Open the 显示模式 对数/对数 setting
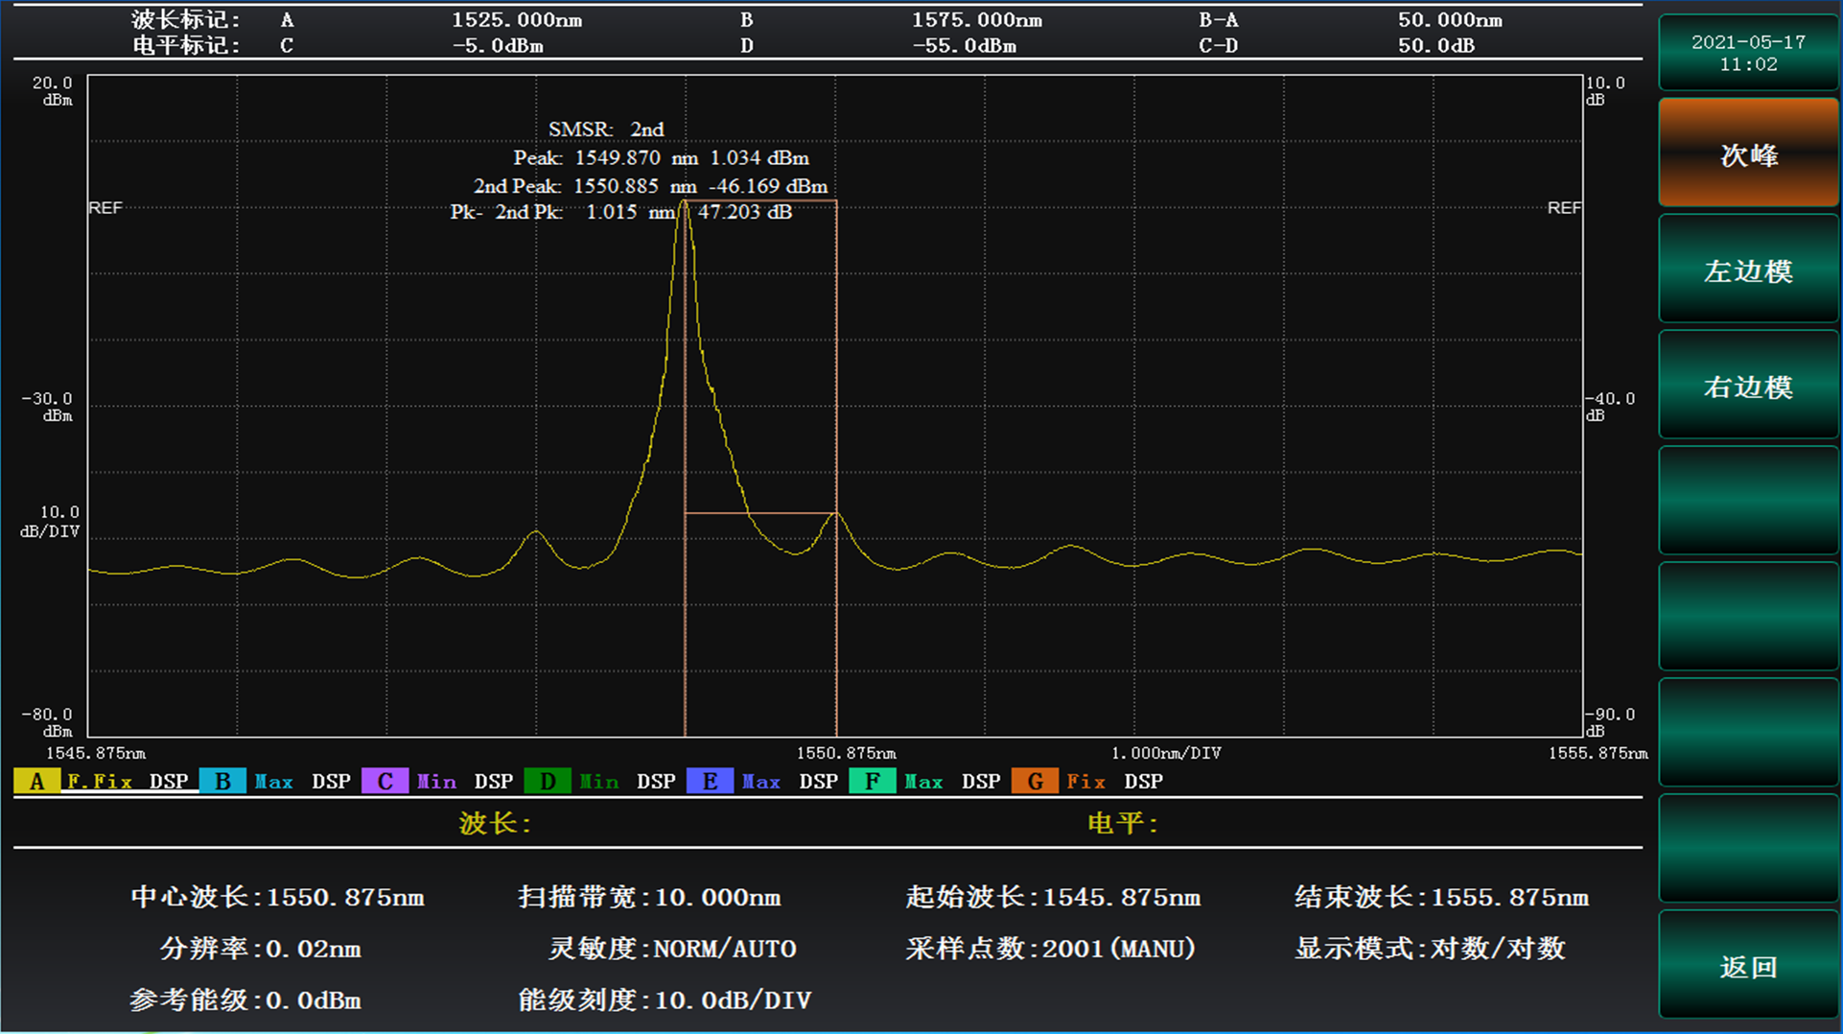The height and width of the screenshot is (1034, 1843). [x=1430, y=949]
